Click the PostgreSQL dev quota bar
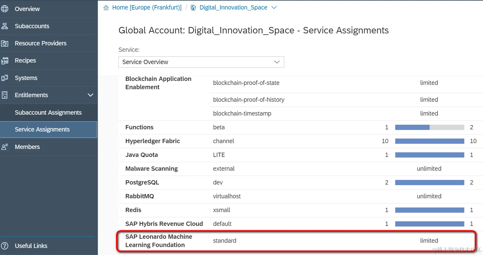The width and height of the screenshot is (483, 255). pos(429,183)
